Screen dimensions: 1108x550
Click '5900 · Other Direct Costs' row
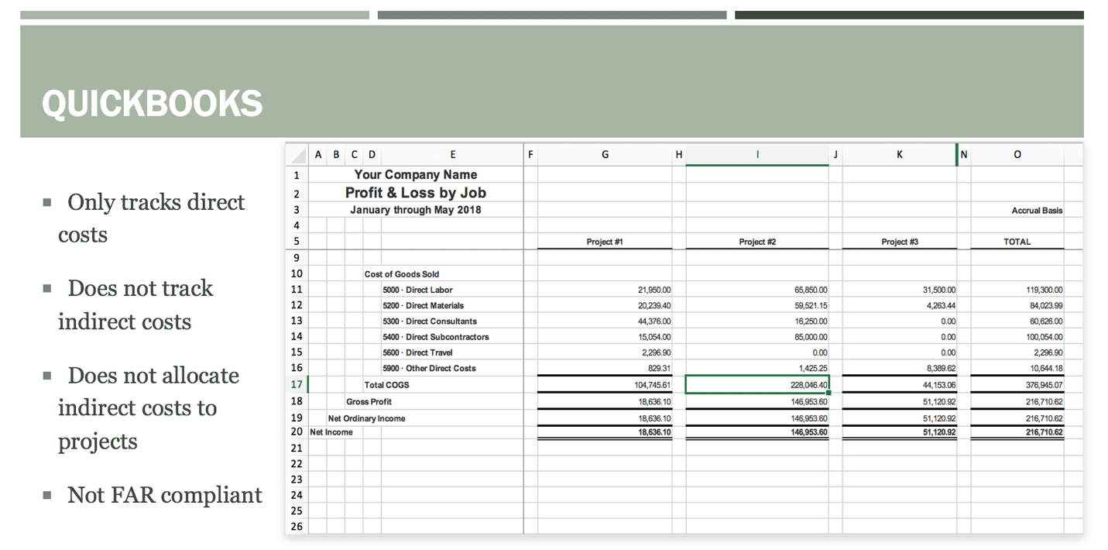[430, 368]
